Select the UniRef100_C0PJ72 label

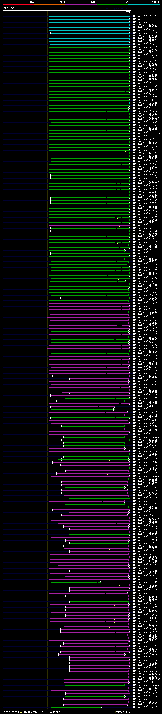145,61
